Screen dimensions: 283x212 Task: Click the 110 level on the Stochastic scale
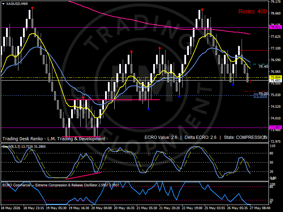pyautogui.click(x=272, y=146)
